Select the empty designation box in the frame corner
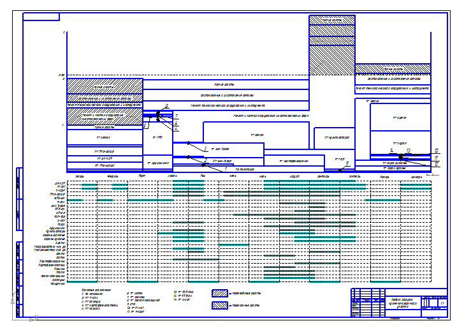 point(41,17)
